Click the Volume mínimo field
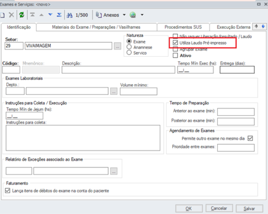 (139, 91)
